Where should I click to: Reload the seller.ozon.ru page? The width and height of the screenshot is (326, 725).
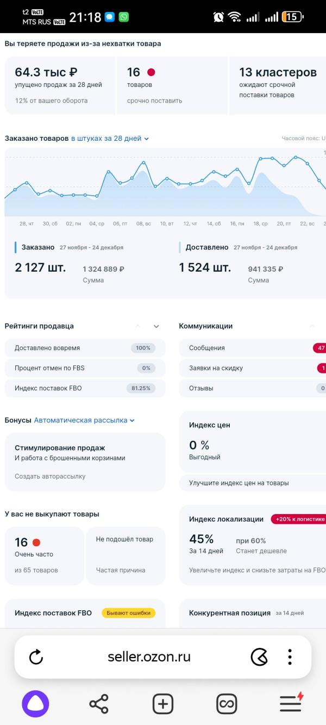(x=36, y=657)
